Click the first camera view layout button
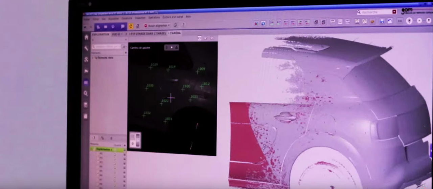Viewport: 433px width, 189px height. tap(199, 38)
